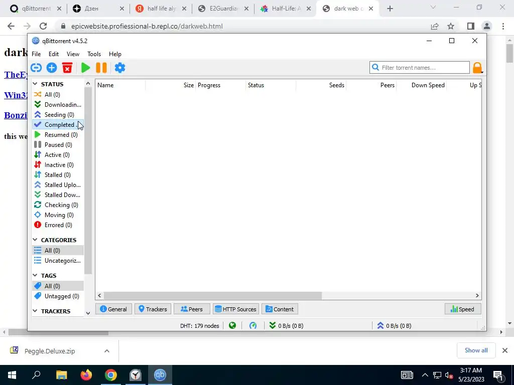
Task: Select the Downloading status filter
Action: 58,105
